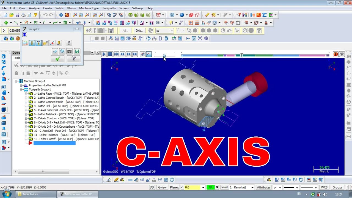Click the 3D mode button in status bar

pos(152,187)
